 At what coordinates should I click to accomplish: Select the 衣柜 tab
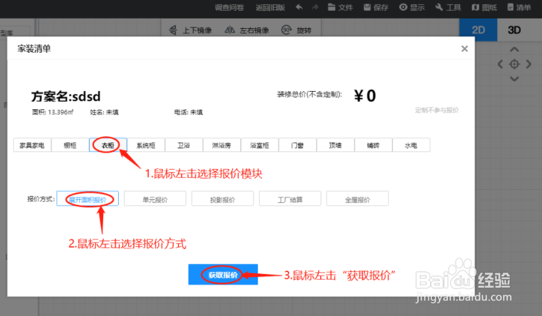pyautogui.click(x=108, y=145)
